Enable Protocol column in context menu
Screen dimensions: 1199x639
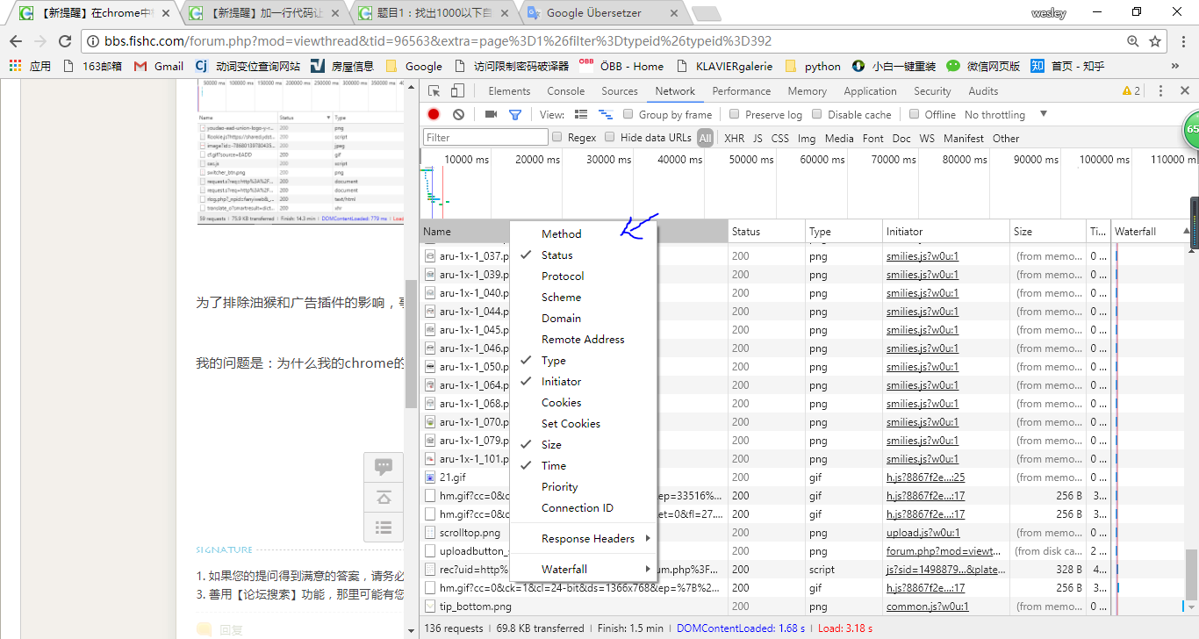[x=583, y=276]
